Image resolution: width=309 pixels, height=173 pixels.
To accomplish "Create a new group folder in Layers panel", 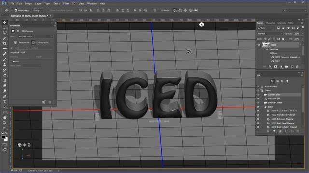I will click(286, 67).
